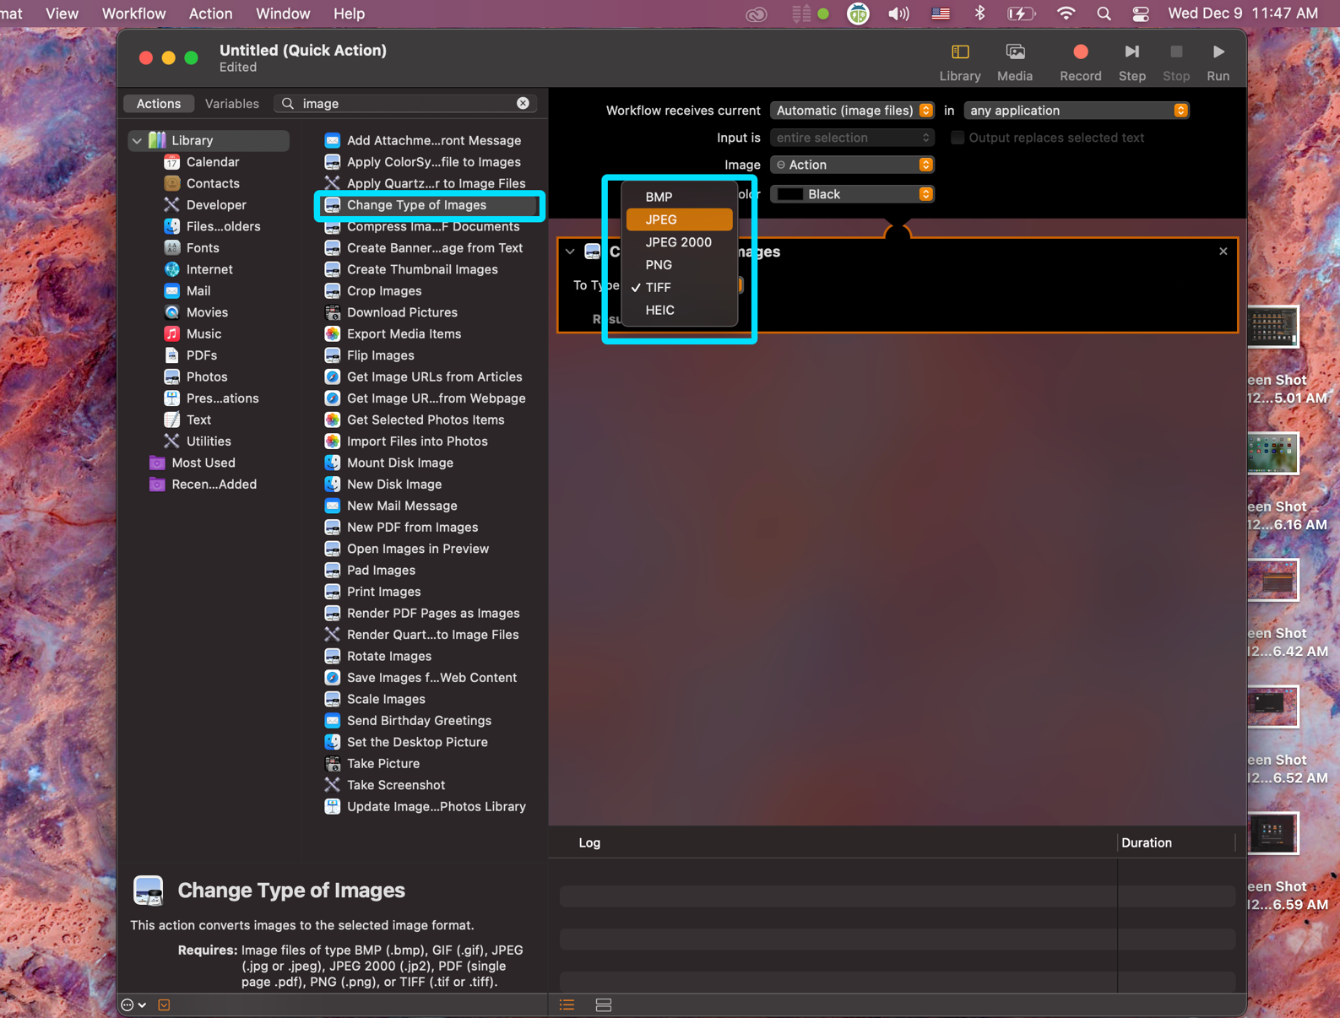Select the Rotate Images action
This screenshot has height=1018, width=1340.
[388, 656]
